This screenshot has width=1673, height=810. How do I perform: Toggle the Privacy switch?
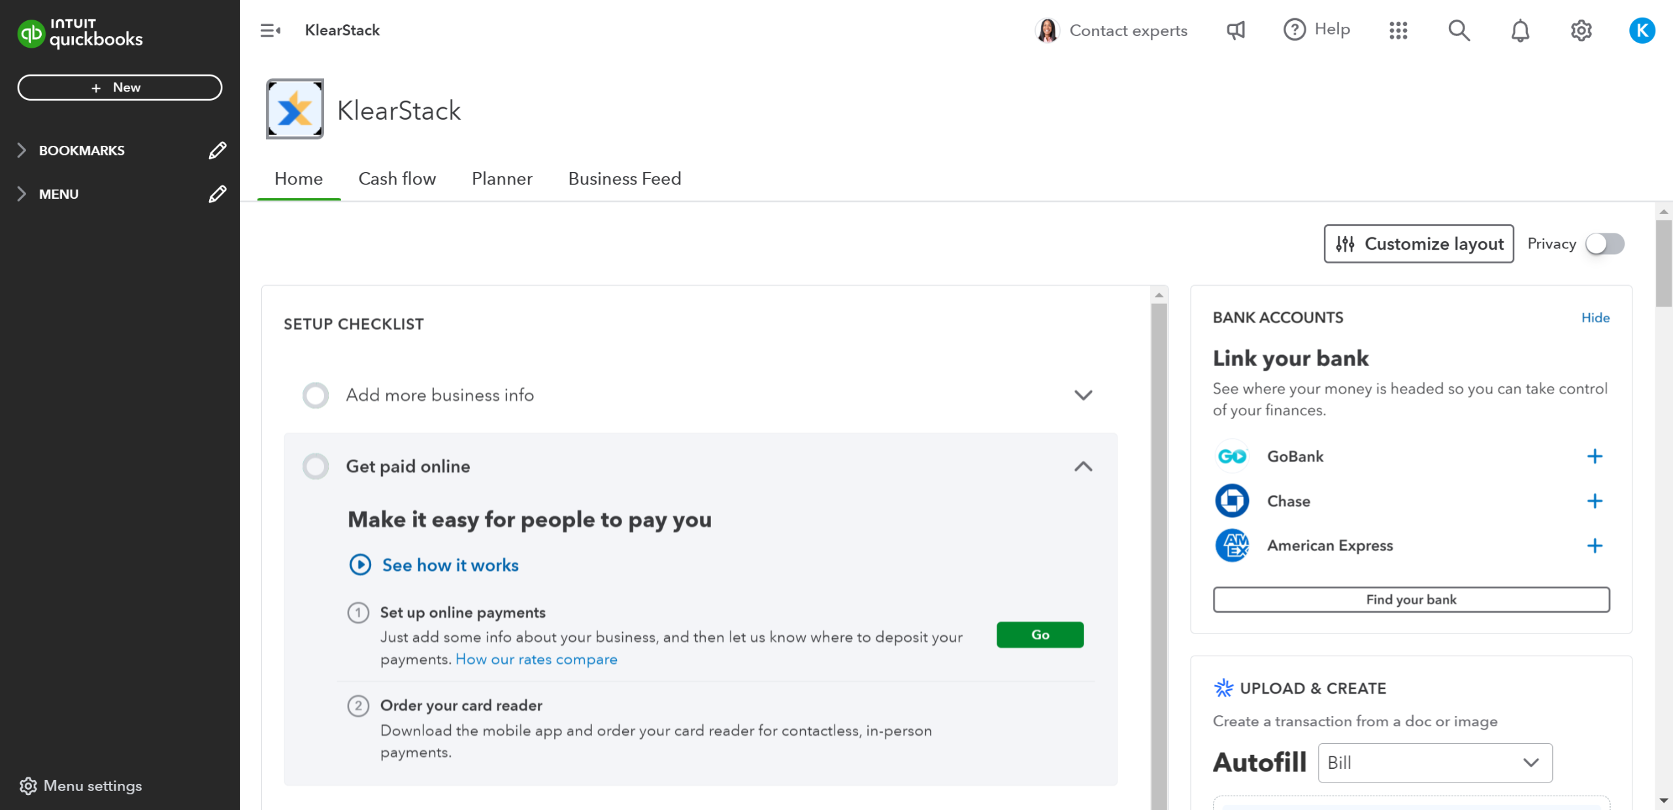click(x=1605, y=244)
